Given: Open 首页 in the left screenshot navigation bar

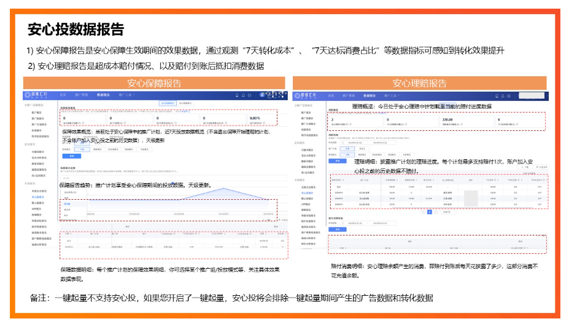Looking at the screenshot, I should point(63,95).
